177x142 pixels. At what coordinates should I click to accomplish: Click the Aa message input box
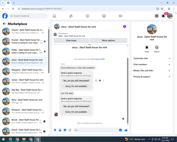click(x=97, y=130)
